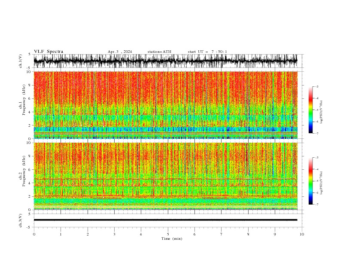Click the "0" time axis tick label
Screen dimensions: 340x263
click(x=34, y=234)
